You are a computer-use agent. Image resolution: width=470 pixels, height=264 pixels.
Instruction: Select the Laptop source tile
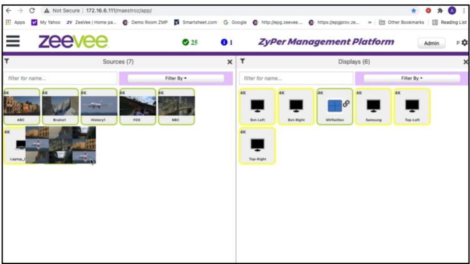[14, 146]
